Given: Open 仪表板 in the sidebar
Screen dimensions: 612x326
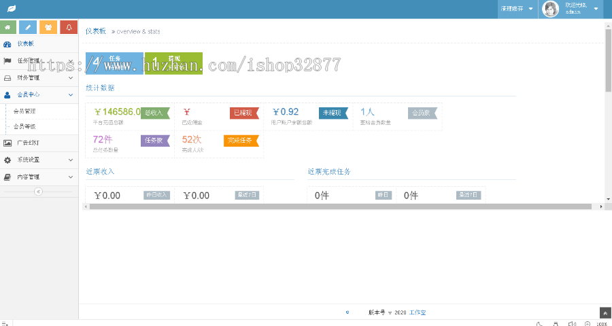Looking at the screenshot, I should 39,44.
